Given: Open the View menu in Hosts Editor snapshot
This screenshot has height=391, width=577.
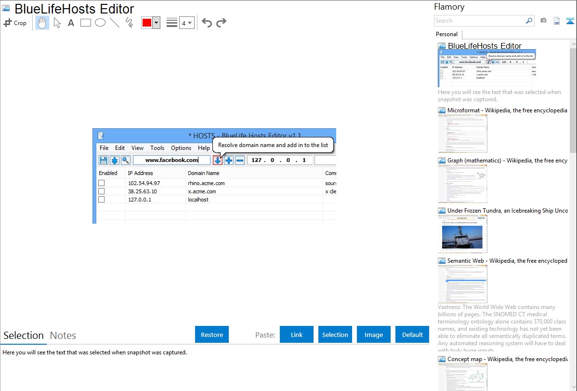Looking at the screenshot, I should (138, 148).
